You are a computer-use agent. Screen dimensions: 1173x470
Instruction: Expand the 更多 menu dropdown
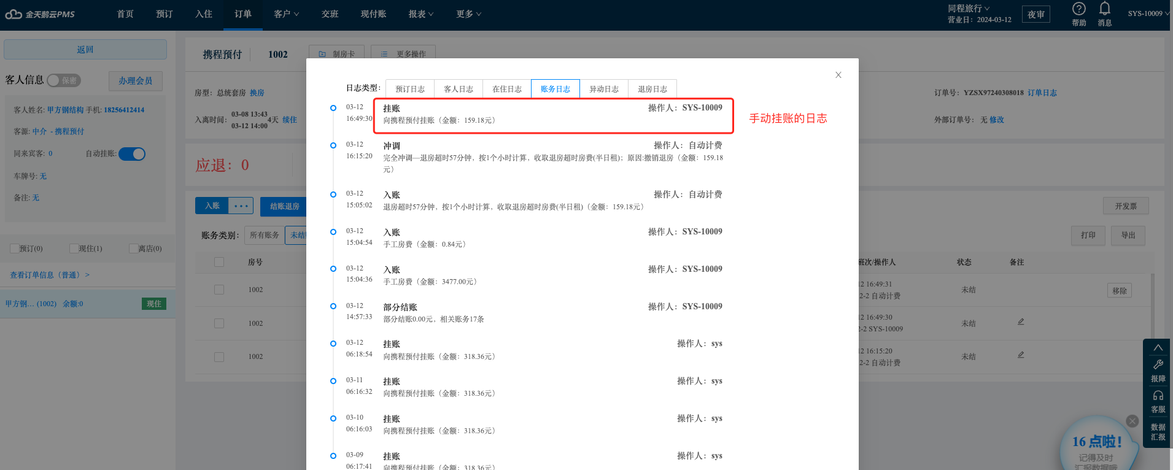tap(469, 14)
